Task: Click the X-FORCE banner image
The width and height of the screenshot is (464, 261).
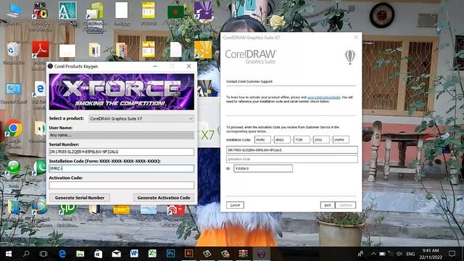Action: pyautogui.click(x=122, y=92)
